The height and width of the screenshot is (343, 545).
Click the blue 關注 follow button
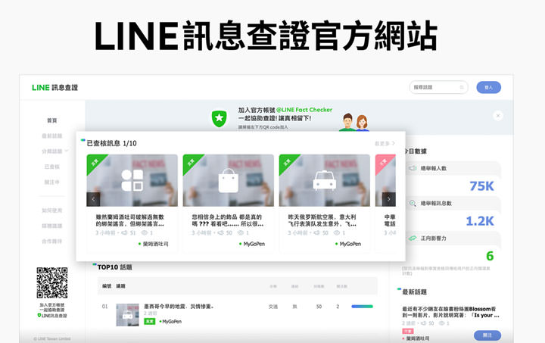pos(487,335)
